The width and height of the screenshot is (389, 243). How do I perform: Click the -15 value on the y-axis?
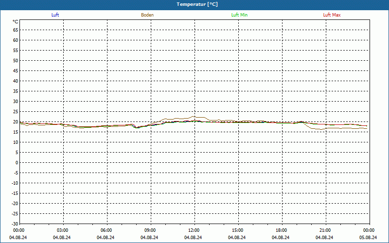[x=15, y=193]
